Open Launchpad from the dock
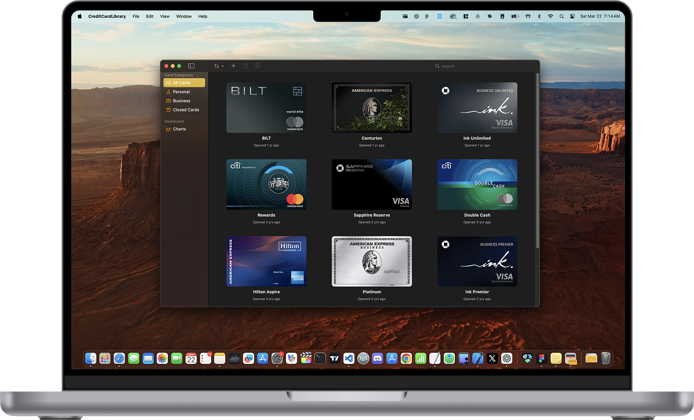This screenshot has height=420, width=694. tap(105, 358)
